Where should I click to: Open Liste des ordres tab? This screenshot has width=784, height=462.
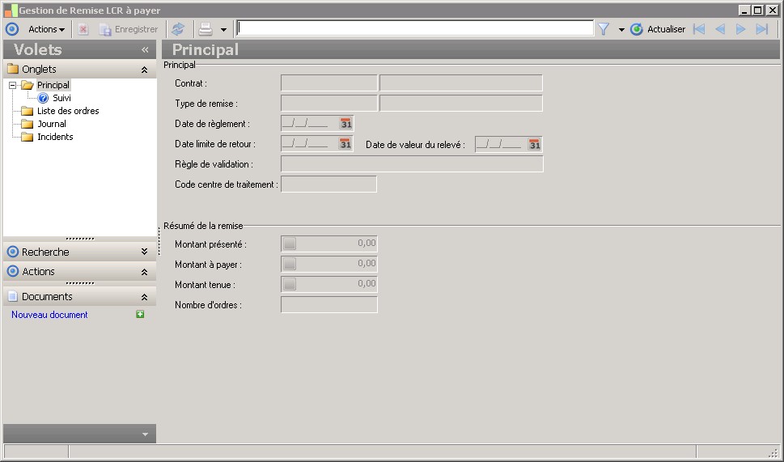pos(68,111)
